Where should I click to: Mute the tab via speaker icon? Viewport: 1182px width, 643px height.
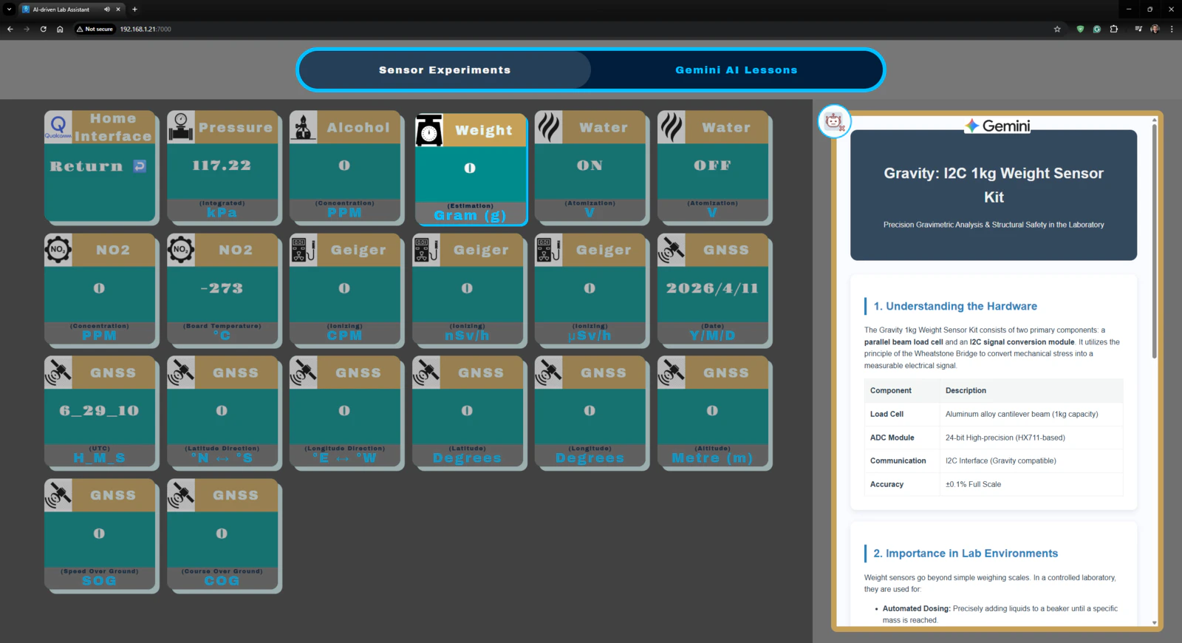(x=107, y=10)
